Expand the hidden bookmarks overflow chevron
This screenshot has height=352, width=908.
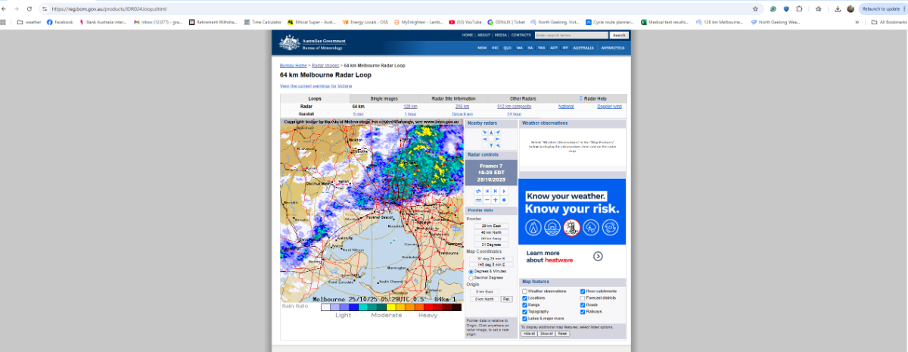click(857, 22)
